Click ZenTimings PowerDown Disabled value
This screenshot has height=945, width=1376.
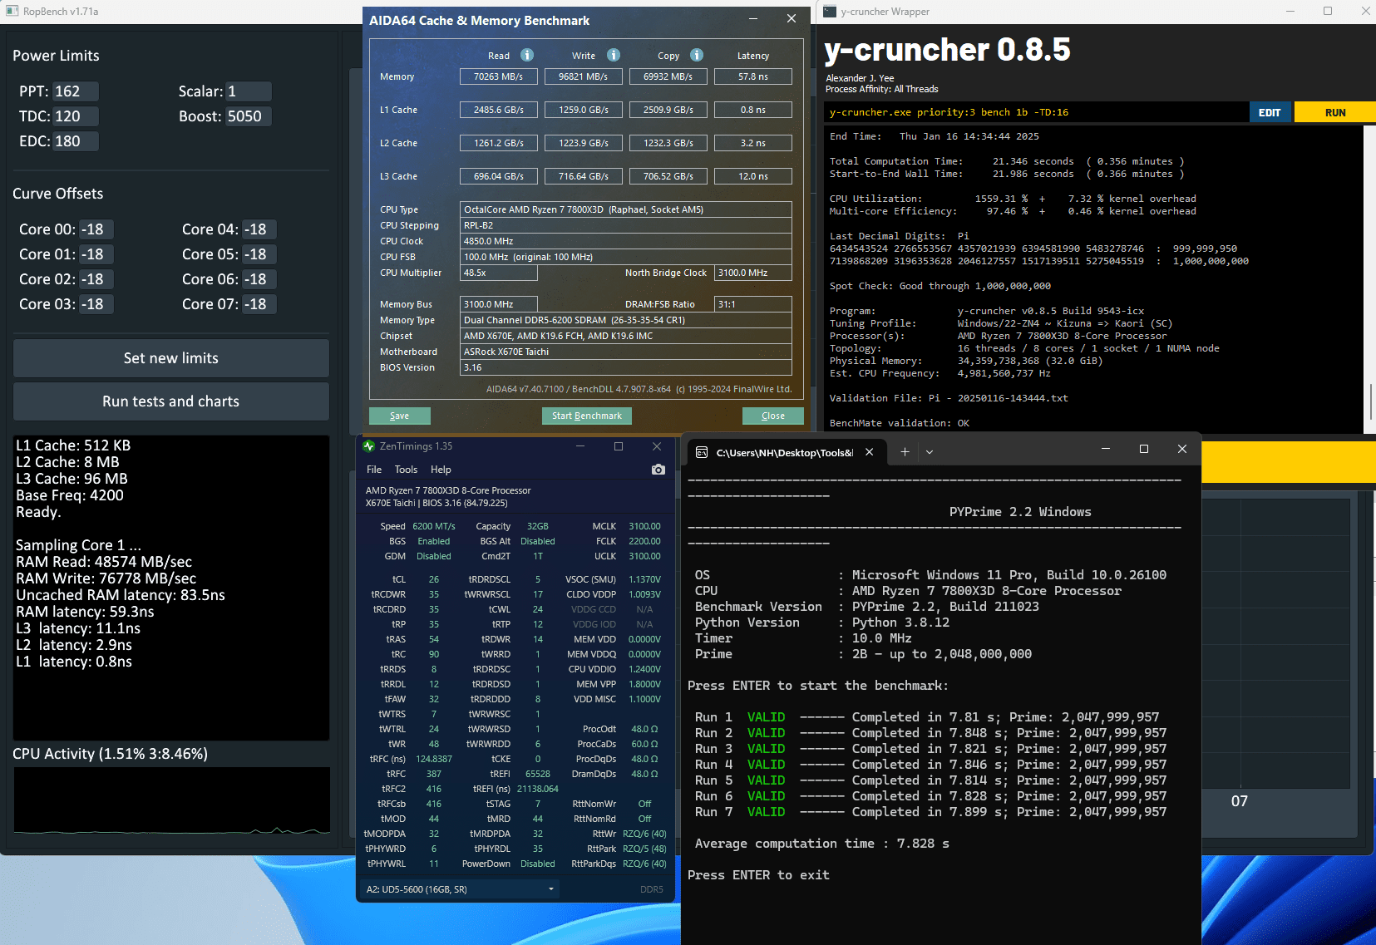[538, 864]
